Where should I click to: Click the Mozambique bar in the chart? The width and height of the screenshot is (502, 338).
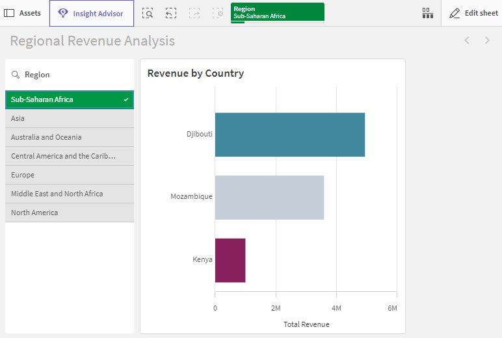tap(270, 198)
